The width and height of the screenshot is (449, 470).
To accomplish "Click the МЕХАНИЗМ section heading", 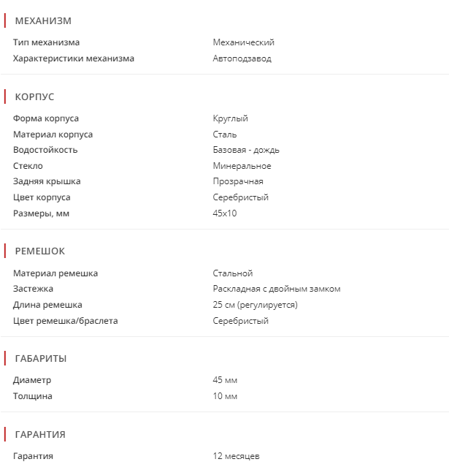I will click(43, 21).
